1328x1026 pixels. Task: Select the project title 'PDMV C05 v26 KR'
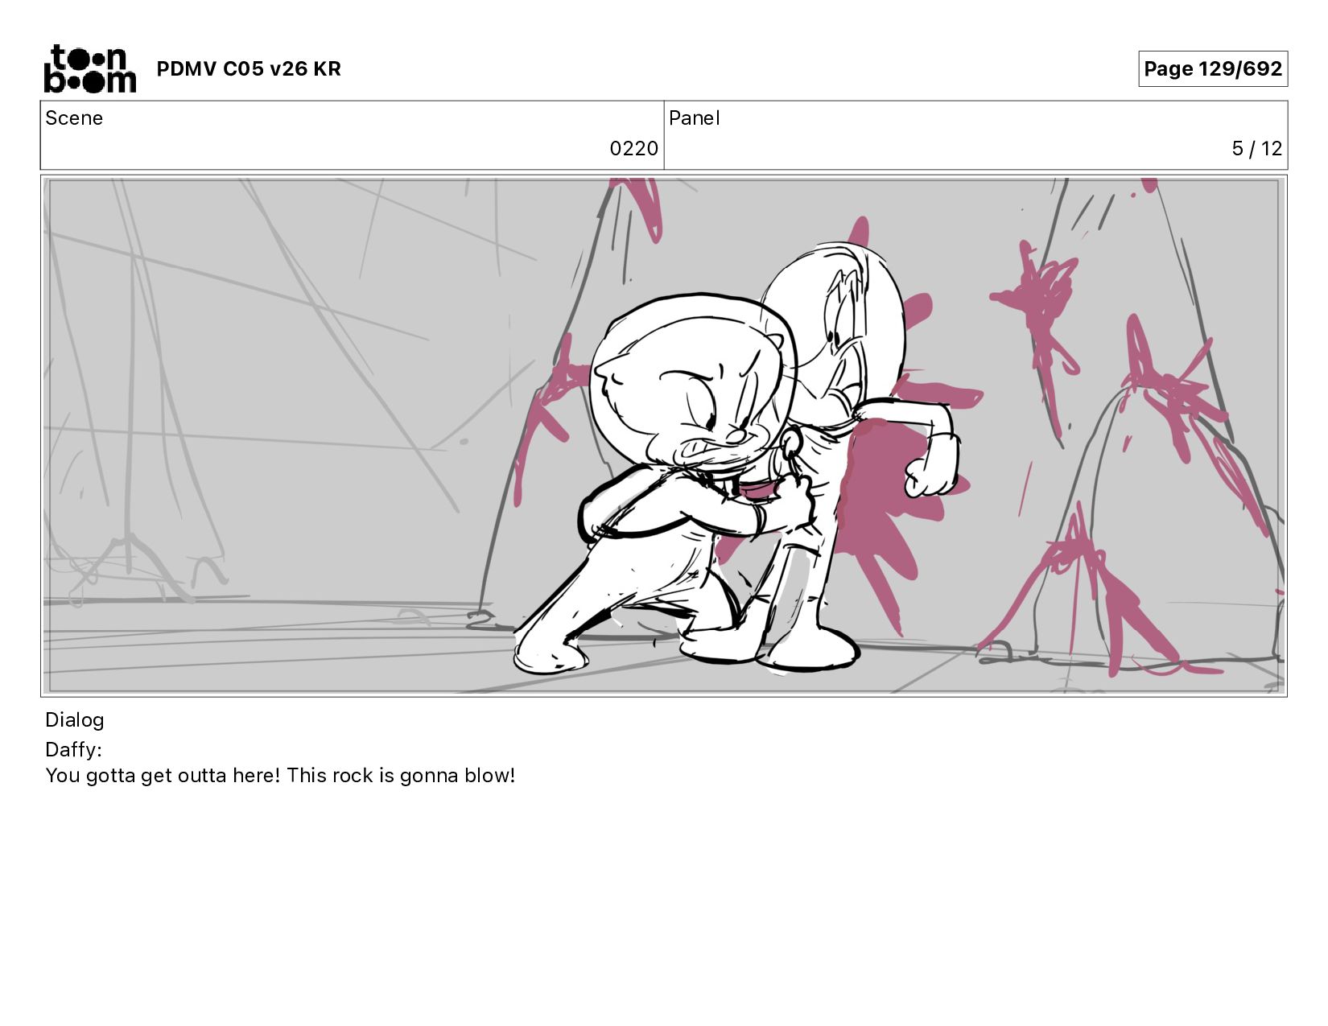tap(249, 69)
